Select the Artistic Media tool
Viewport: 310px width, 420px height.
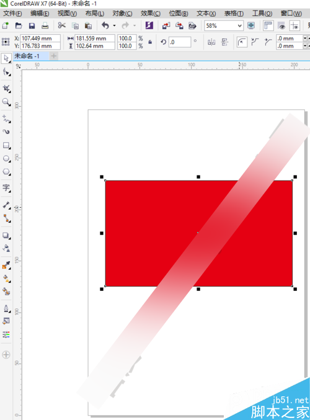[6, 132]
